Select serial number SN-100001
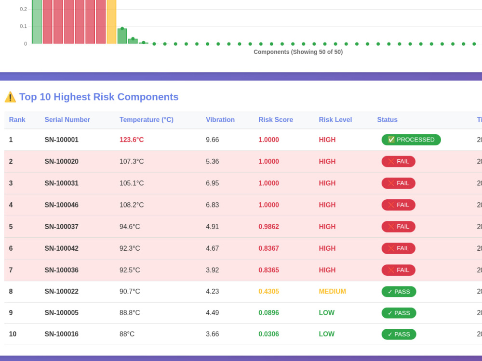The width and height of the screenshot is (482, 361). (x=62, y=140)
